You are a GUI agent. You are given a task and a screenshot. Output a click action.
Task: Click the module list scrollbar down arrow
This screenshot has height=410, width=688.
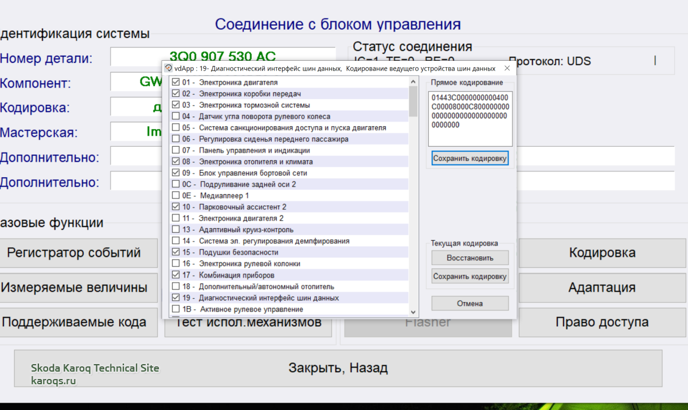[x=413, y=311]
